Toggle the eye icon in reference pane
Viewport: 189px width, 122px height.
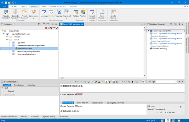(180, 107)
